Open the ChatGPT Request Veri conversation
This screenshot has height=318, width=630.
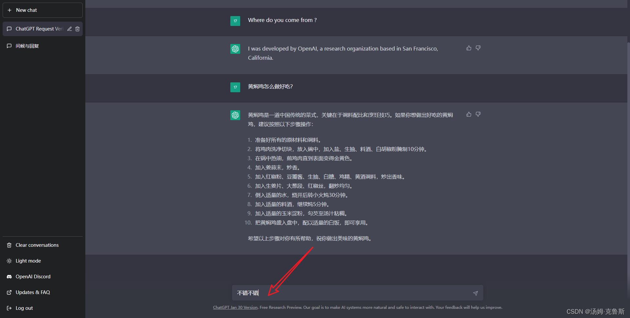(x=38, y=29)
